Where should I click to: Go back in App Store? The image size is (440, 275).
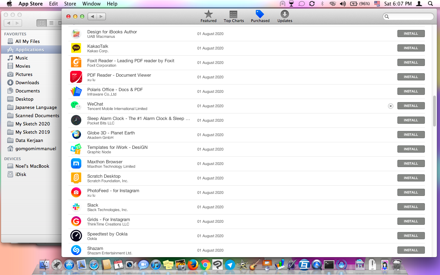[92, 16]
